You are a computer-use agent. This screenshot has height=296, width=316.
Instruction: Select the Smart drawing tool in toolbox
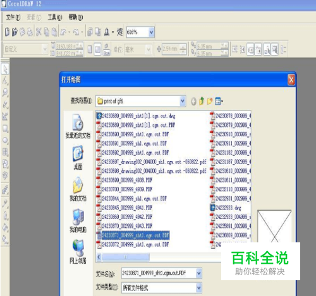click(x=5, y=116)
